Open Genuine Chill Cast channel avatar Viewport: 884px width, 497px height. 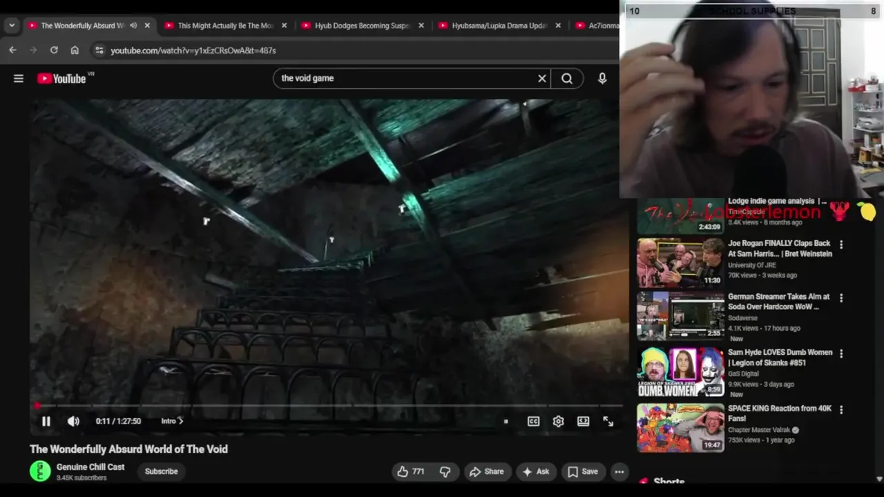(x=40, y=471)
